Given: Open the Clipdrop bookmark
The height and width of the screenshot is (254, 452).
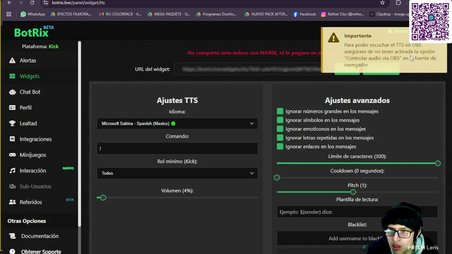Looking at the screenshot, I should pyautogui.click(x=389, y=14).
